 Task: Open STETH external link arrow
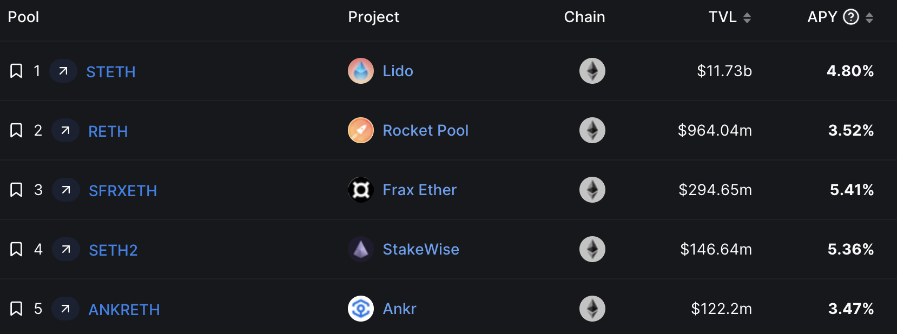coord(63,71)
